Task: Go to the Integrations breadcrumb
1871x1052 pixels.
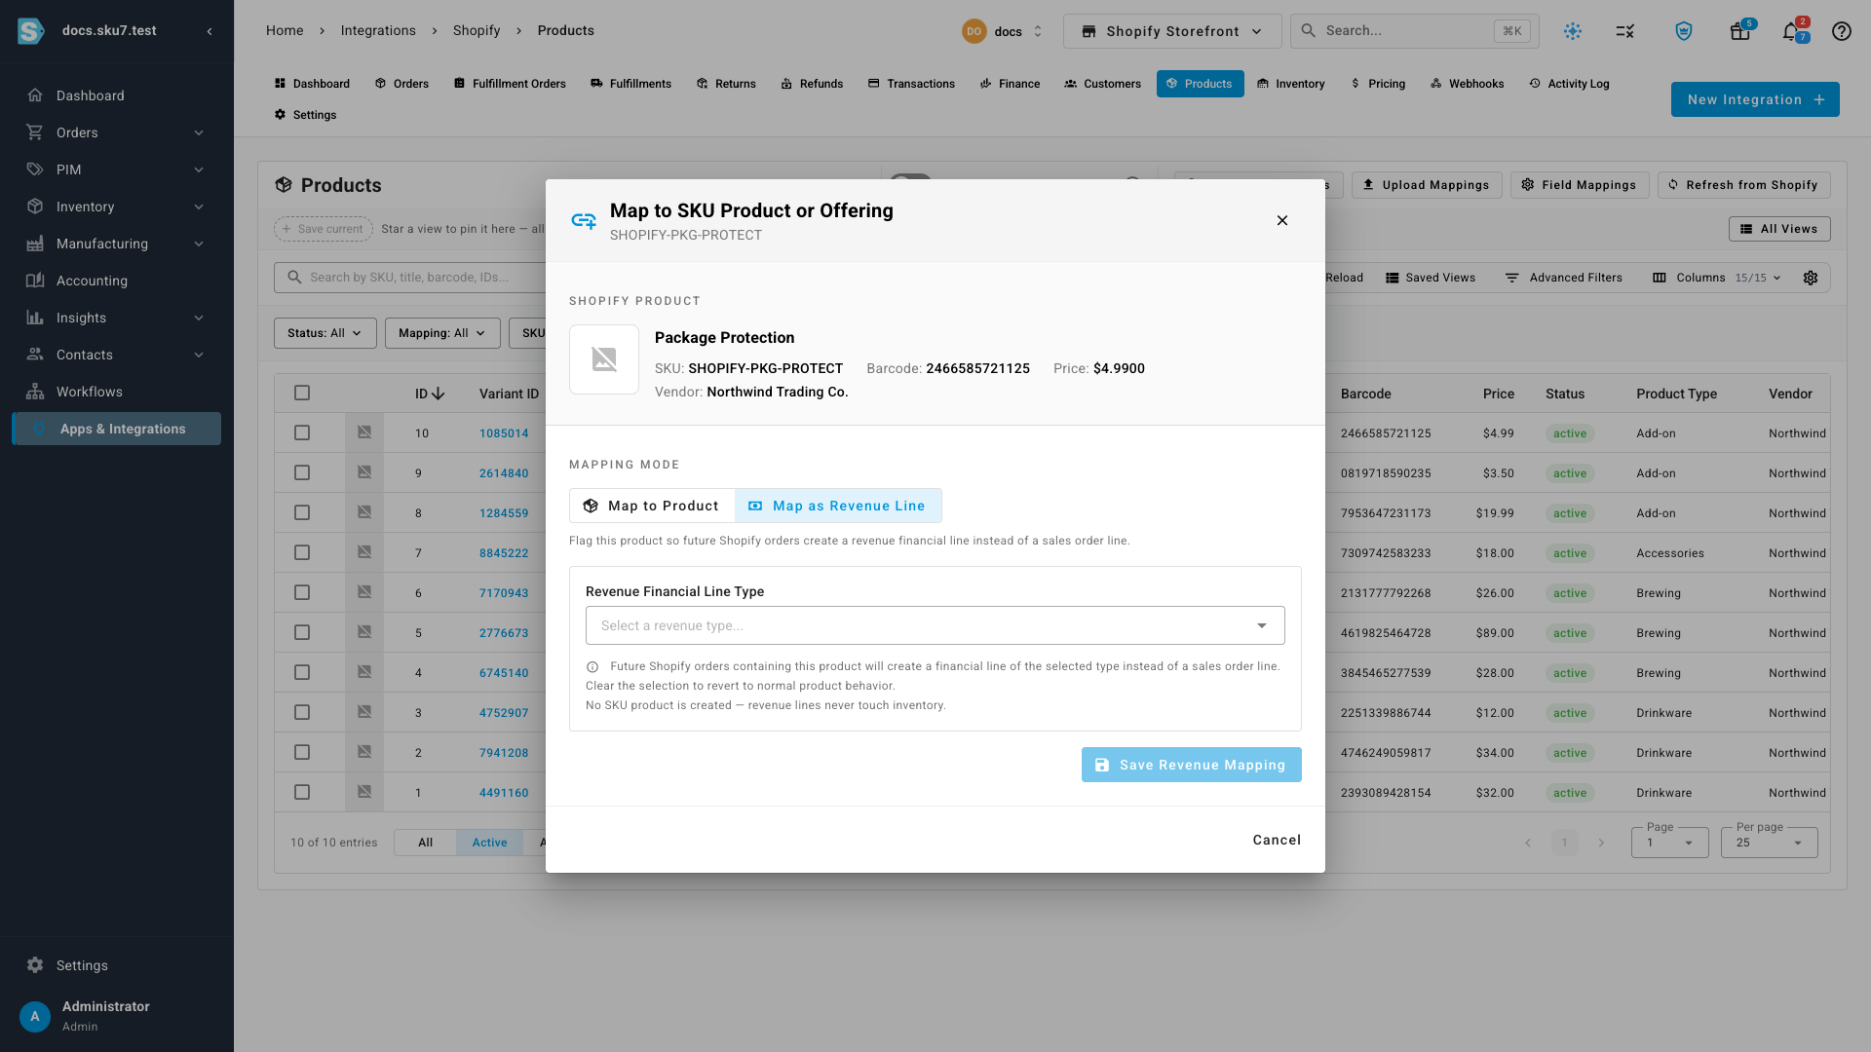Action: (x=378, y=30)
